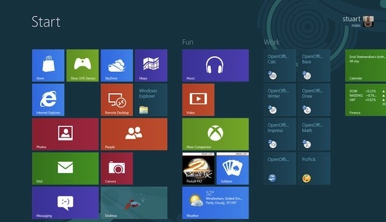Launch OpenOffice Draw tile
This screenshot has width=386, height=222.
click(314, 100)
